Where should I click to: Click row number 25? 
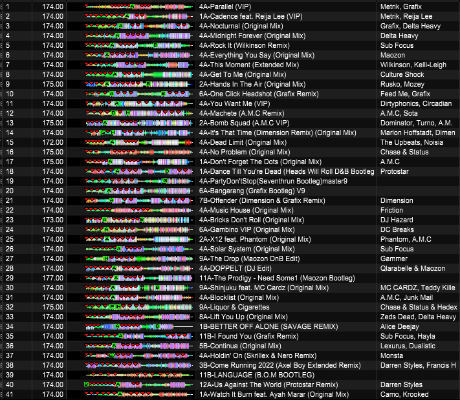coord(10,239)
